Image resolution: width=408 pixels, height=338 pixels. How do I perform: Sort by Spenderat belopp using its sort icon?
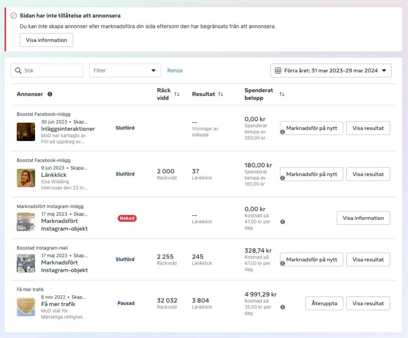[282, 94]
